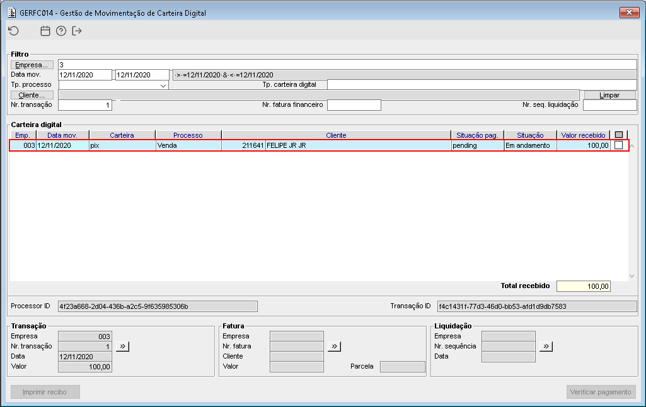
Task: Select the pix cell in the grid row
Action: tap(122, 145)
